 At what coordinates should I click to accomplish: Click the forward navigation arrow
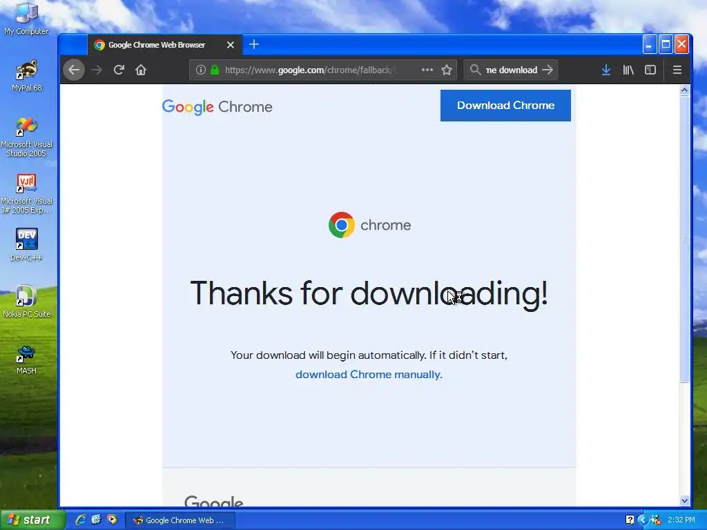tap(97, 70)
